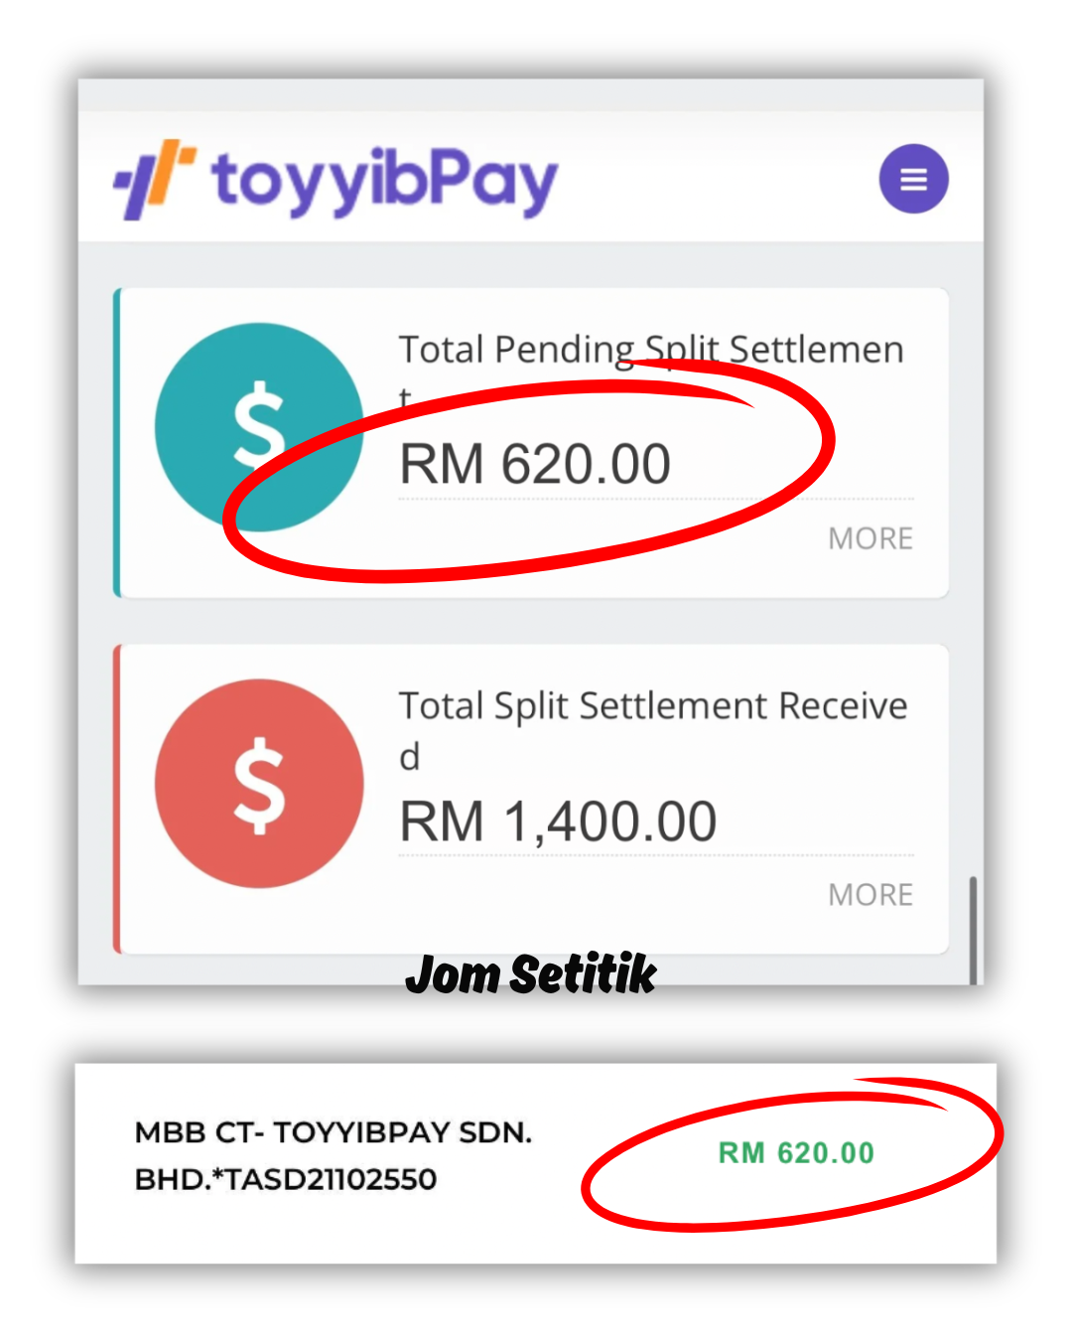The width and height of the screenshot is (1072, 1341).
Task: Click the toyyibPay slash logo icon
Action: pyautogui.click(x=154, y=179)
